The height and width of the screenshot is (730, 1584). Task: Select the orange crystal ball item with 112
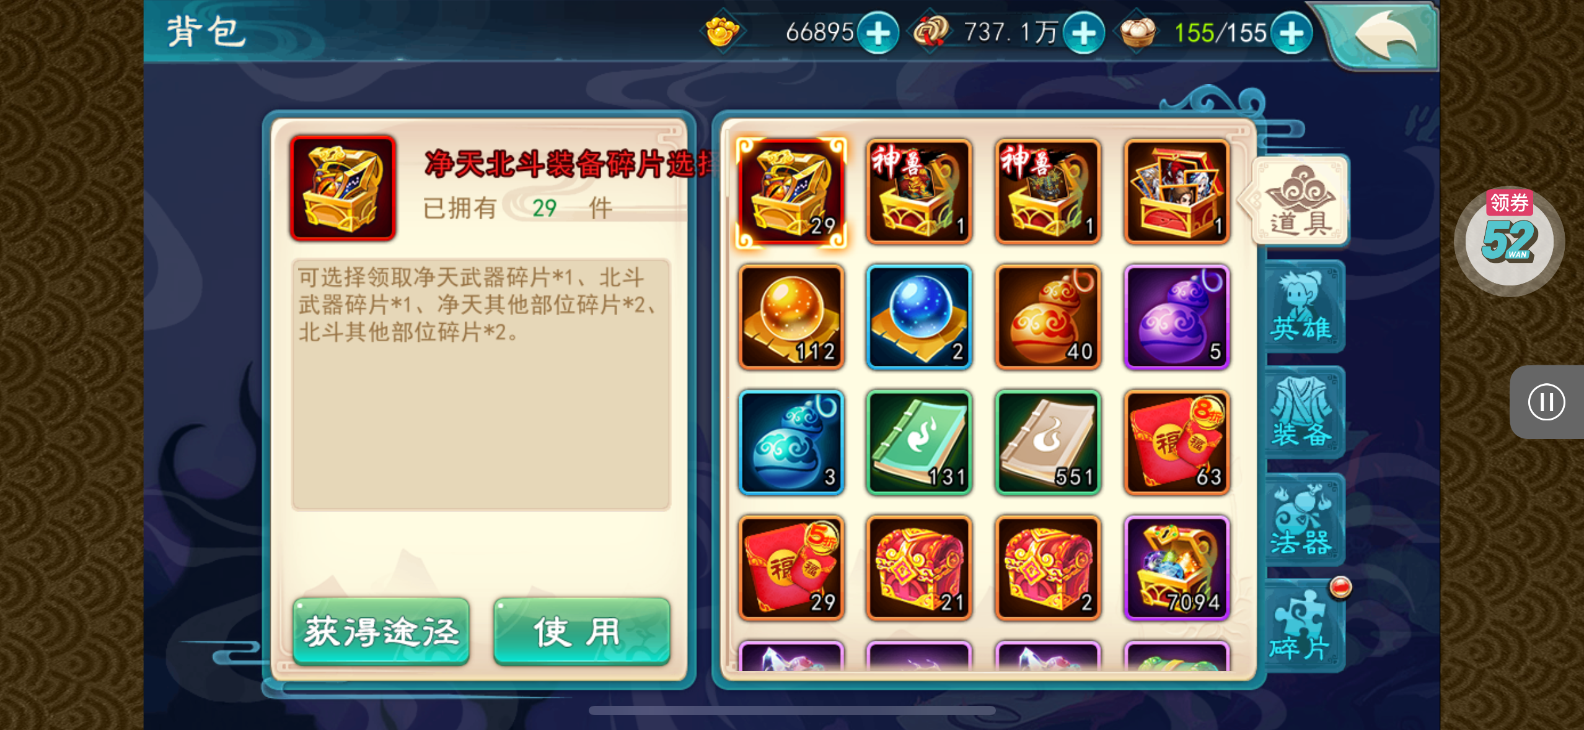(791, 317)
